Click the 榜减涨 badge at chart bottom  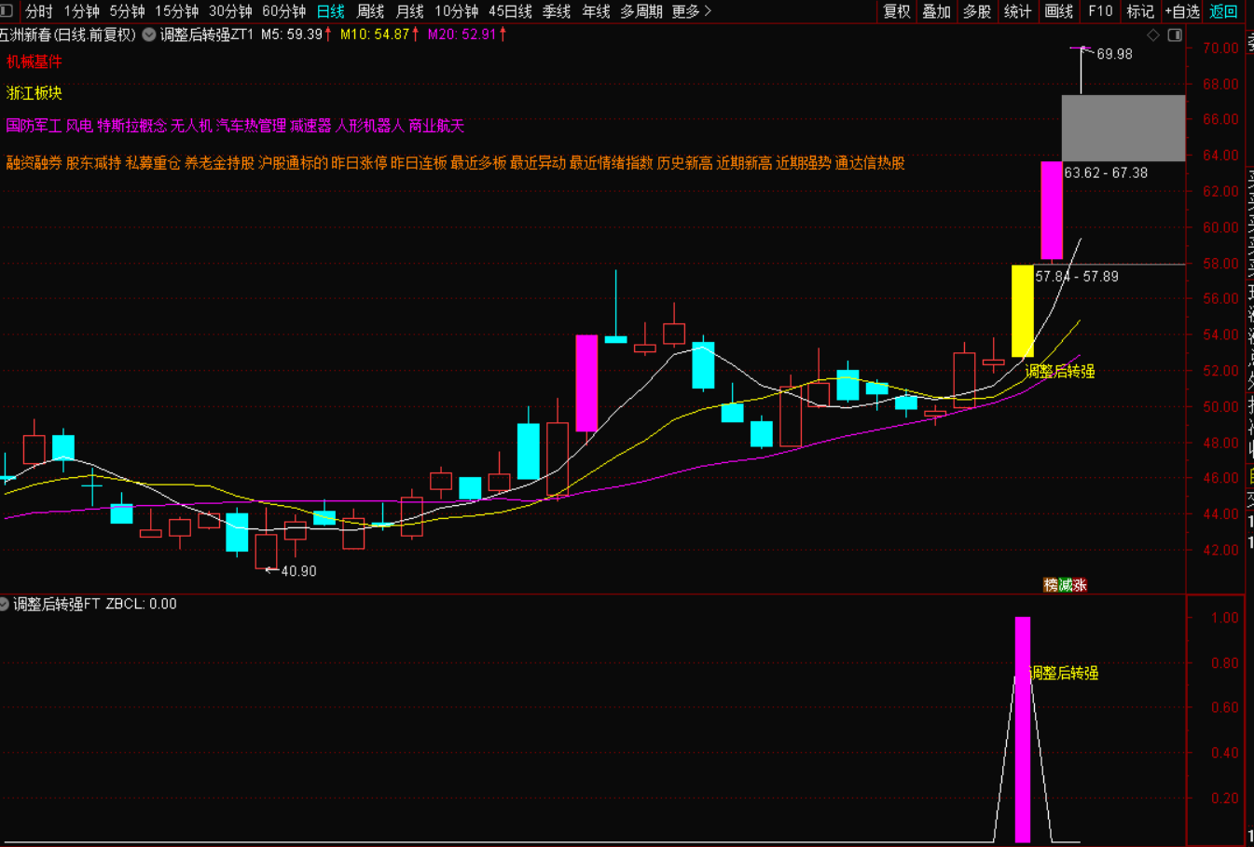pyautogui.click(x=1065, y=585)
